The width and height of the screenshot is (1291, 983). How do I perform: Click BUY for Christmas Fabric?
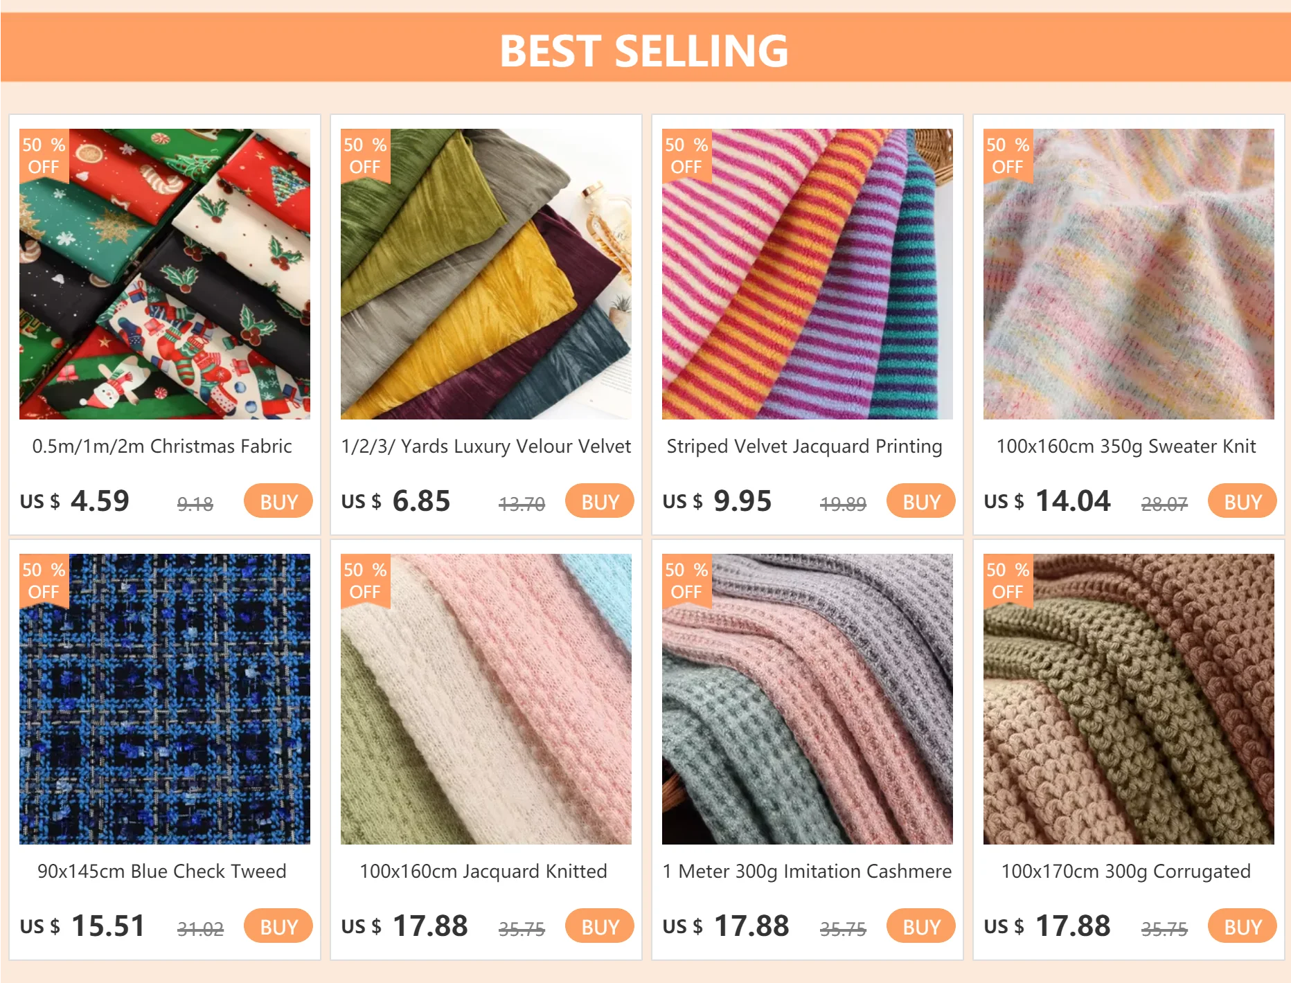pyautogui.click(x=278, y=501)
